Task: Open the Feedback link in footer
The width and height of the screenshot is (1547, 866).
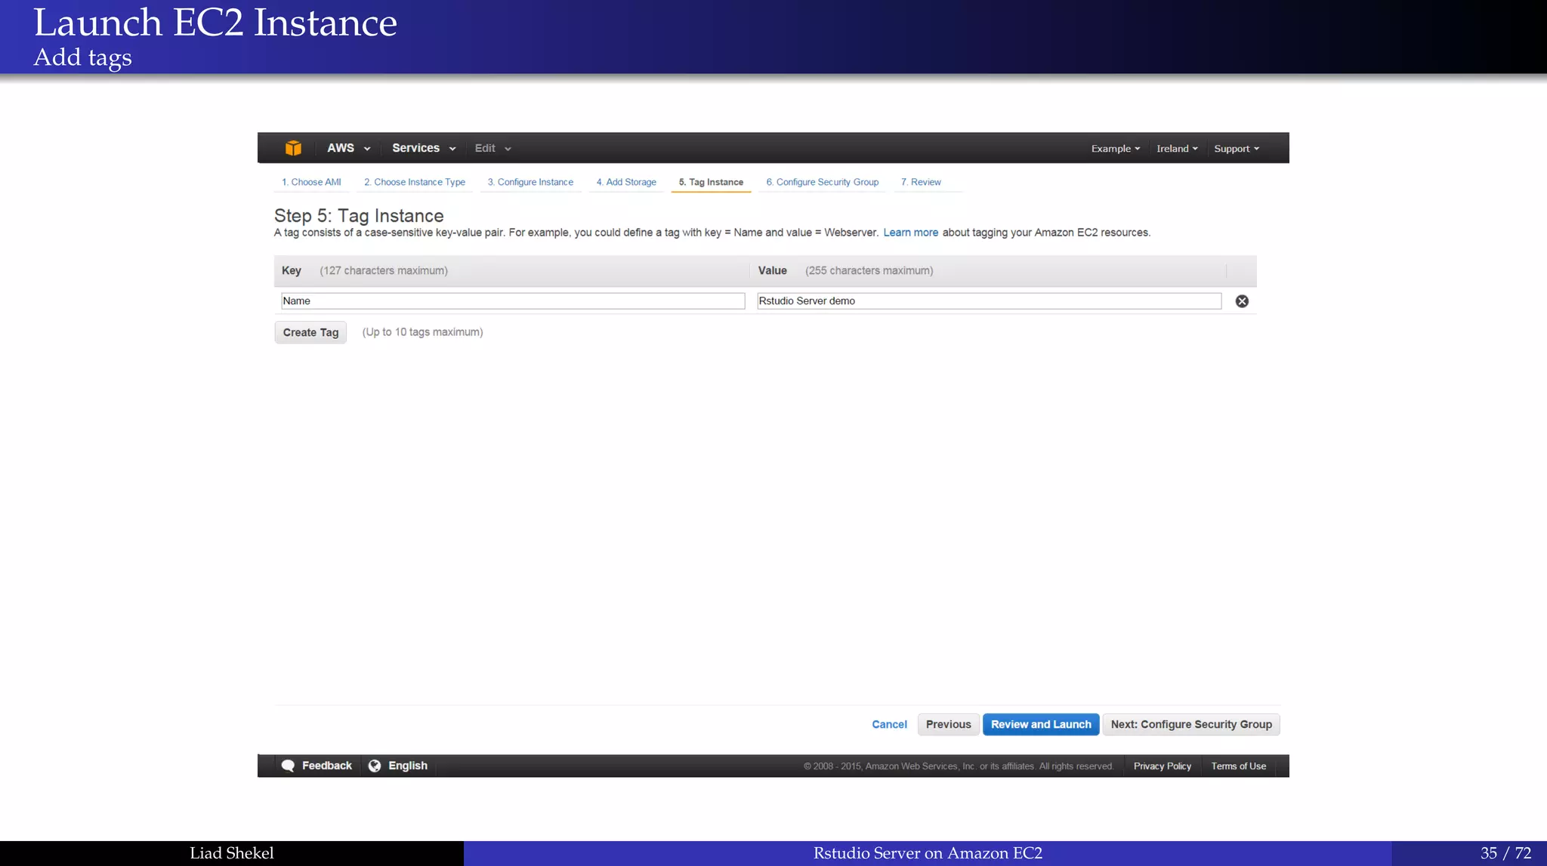Action: (327, 766)
